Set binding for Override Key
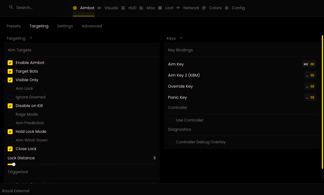324x195 pixels. click(310, 86)
